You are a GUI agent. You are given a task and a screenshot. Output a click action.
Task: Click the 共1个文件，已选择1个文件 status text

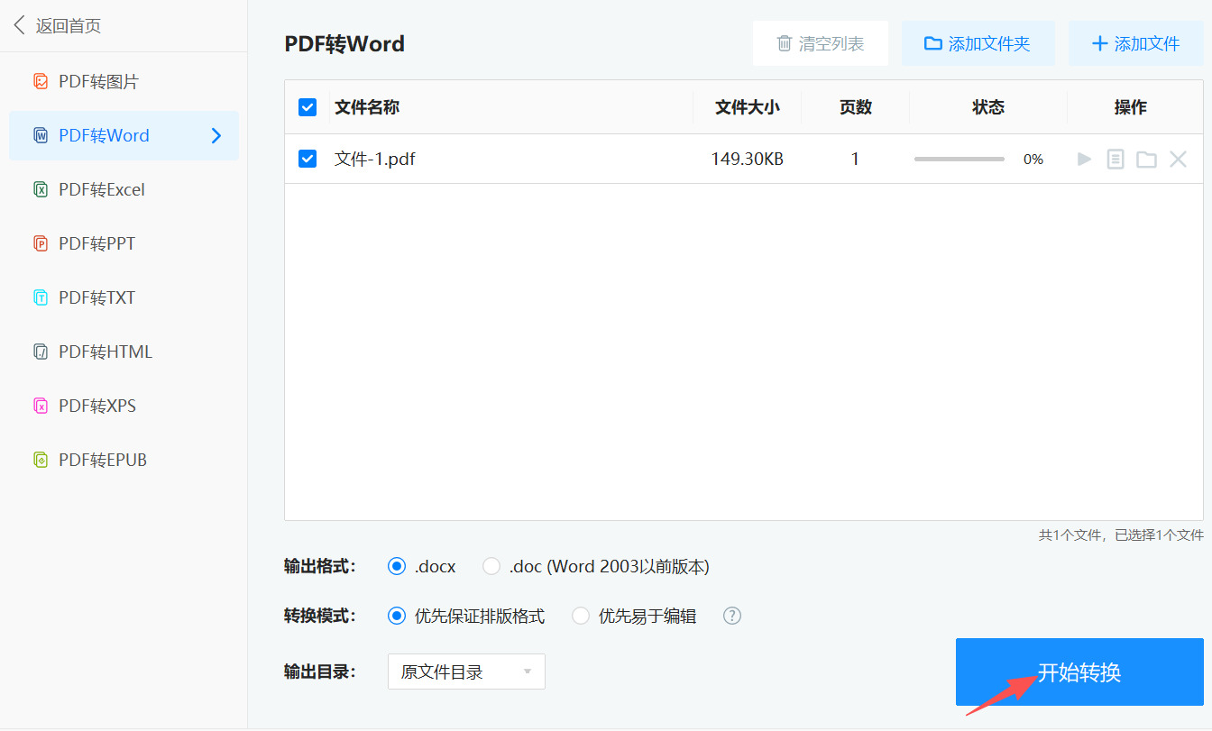click(1121, 535)
